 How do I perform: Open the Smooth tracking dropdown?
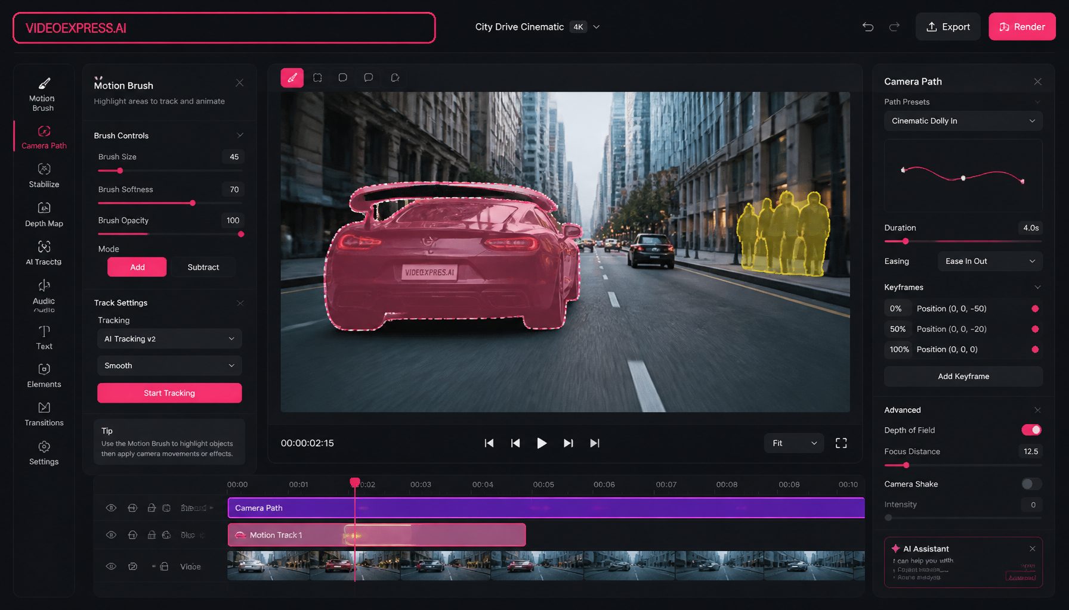pyautogui.click(x=169, y=366)
